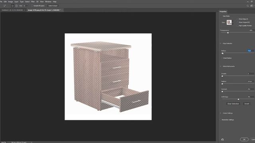This screenshot has width=255, height=143.
Task: Confirm with the OK button
Action: pos(244,139)
